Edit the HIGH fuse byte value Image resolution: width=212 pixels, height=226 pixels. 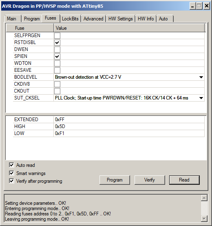(129, 126)
